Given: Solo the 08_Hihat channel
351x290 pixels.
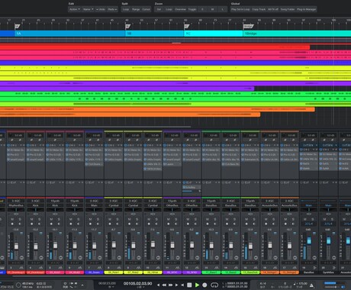Looking at the screenshot, I should 157,219.
